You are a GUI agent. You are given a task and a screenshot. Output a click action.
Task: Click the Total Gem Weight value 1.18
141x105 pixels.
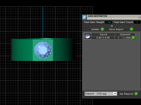click(108, 22)
